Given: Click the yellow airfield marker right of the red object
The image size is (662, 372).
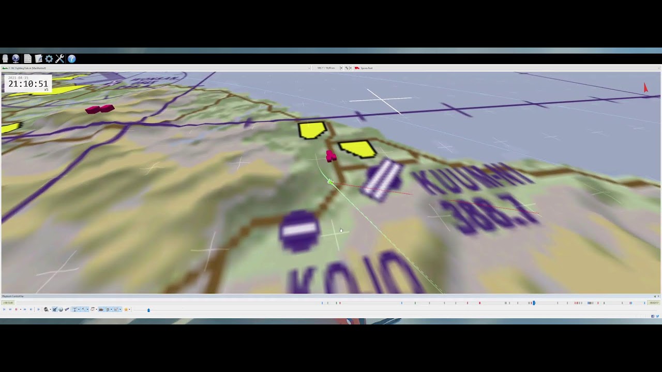Looking at the screenshot, I should point(357,149).
